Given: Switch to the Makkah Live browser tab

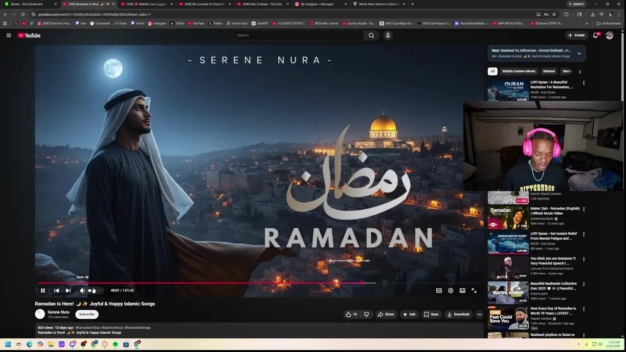Looking at the screenshot, I should click(147, 4).
